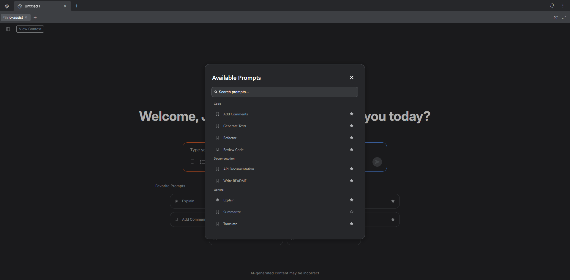Select the Summarize prompt

(x=285, y=212)
